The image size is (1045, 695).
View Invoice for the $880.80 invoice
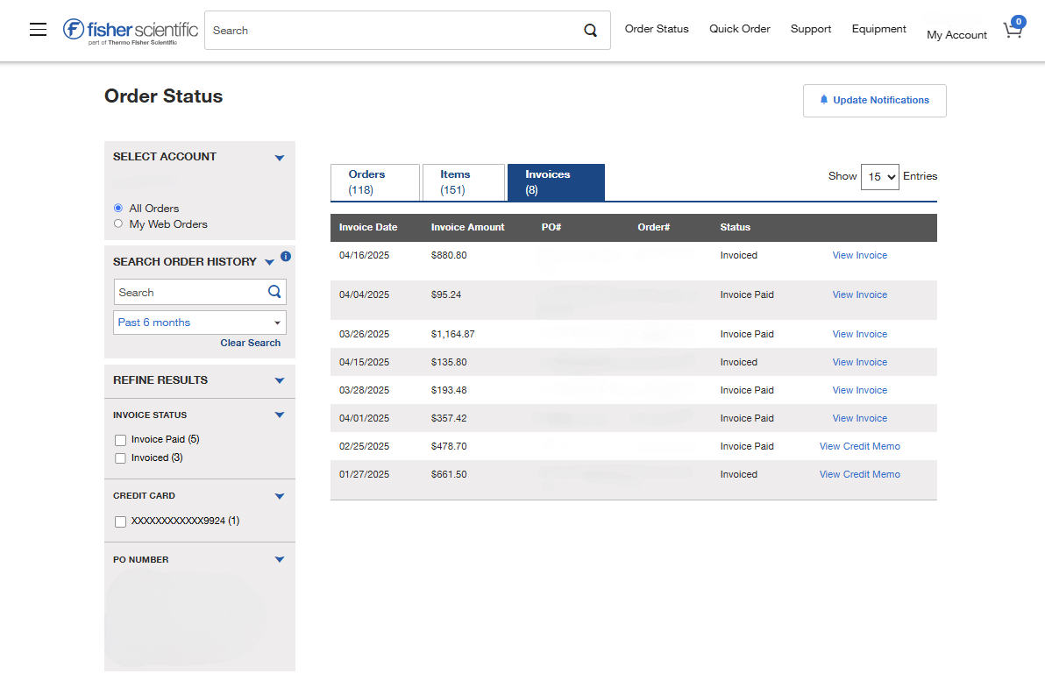859,255
